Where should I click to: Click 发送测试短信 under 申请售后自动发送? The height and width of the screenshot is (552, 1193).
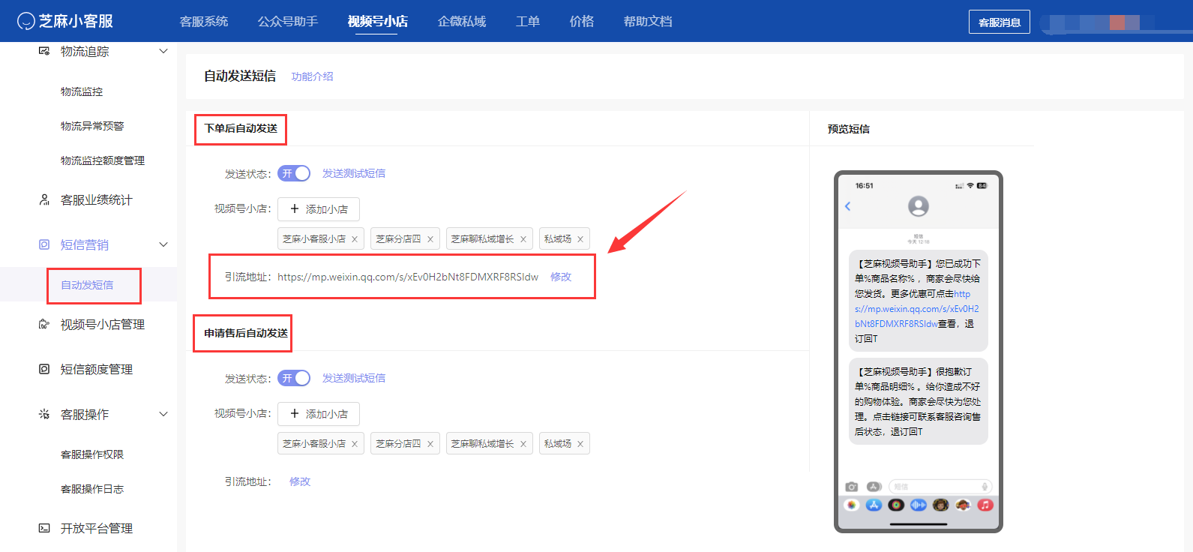[354, 378]
